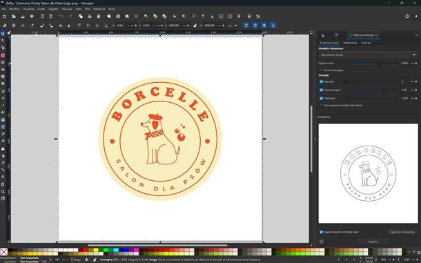This screenshot has height=263, width=421.
Task: Open the Modalità rilevazione dropdown
Action: tap(368, 55)
